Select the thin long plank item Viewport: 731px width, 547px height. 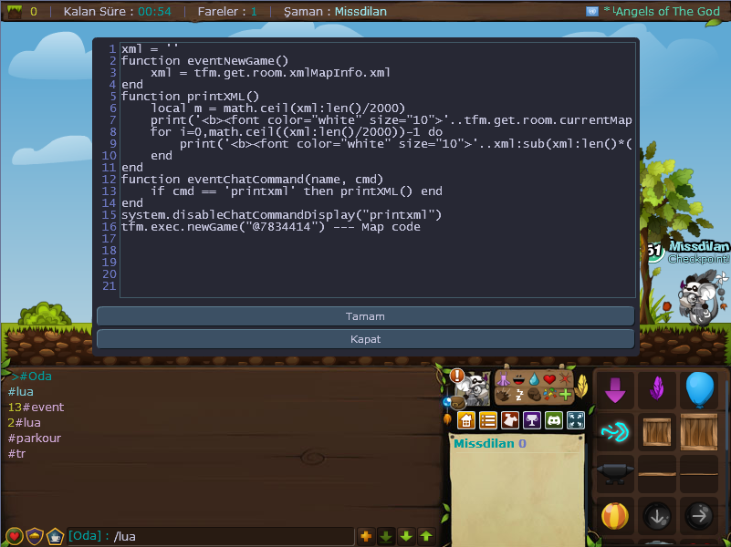[x=699, y=473]
